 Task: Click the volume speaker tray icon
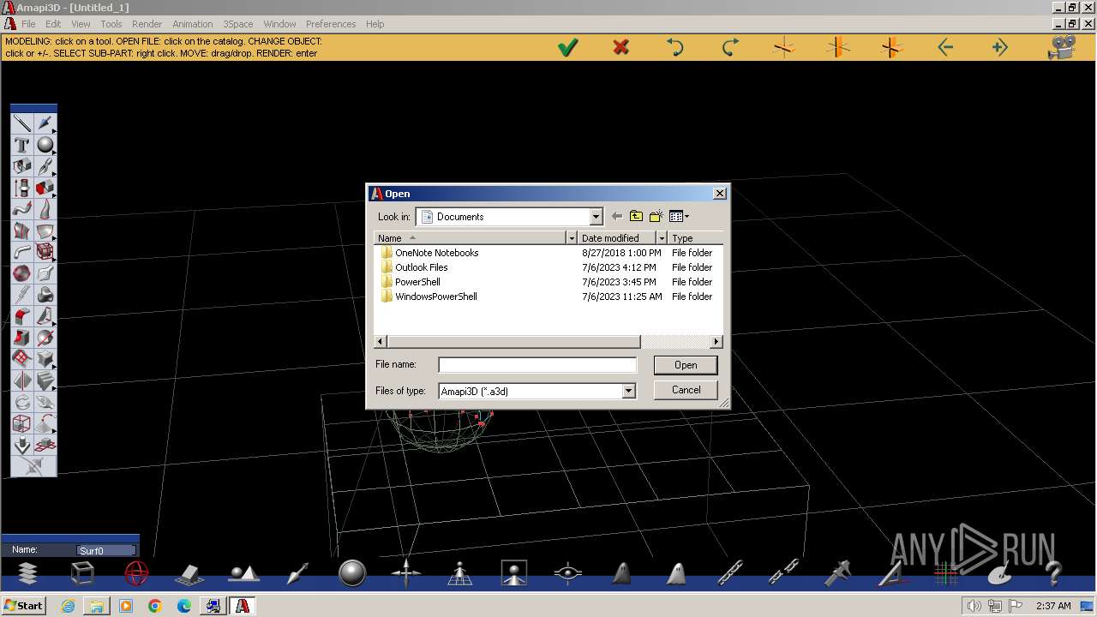point(974,606)
